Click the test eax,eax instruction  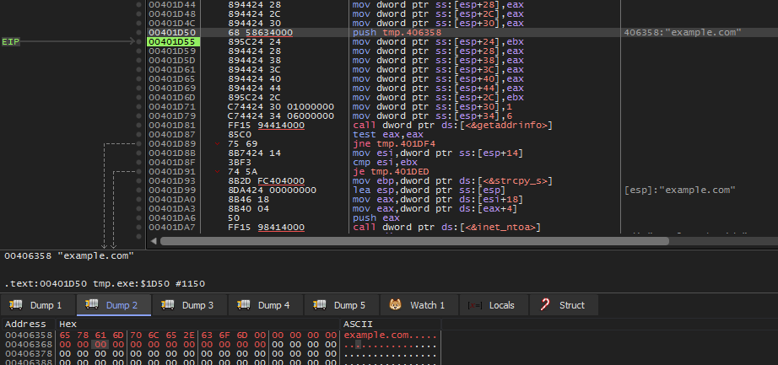388,134
